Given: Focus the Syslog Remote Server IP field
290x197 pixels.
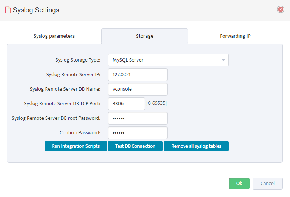Looking at the screenshot, I should coord(138,75).
